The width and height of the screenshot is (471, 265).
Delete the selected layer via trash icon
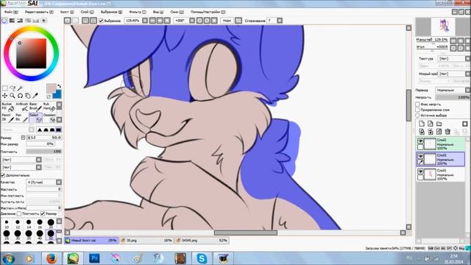[447, 132]
